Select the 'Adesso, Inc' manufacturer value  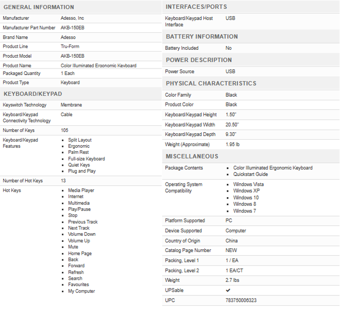(x=72, y=18)
